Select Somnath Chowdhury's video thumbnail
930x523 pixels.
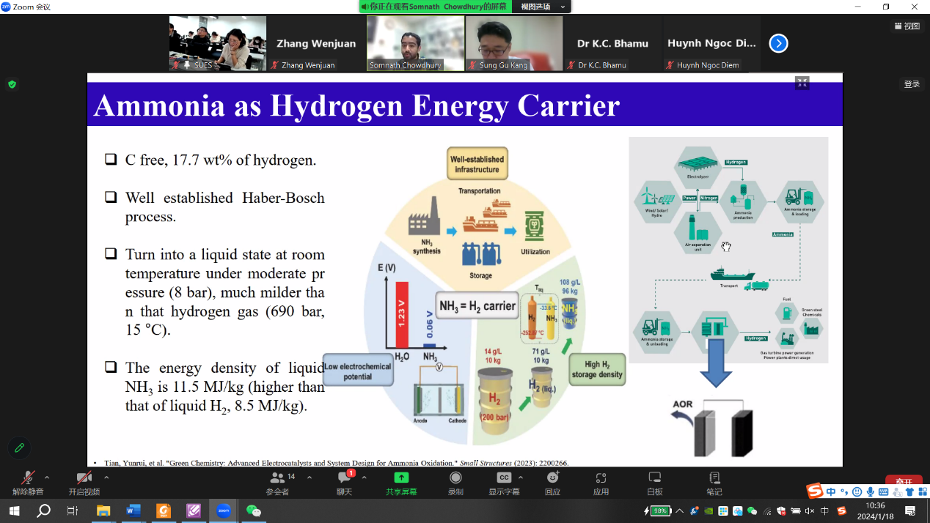[x=415, y=43]
